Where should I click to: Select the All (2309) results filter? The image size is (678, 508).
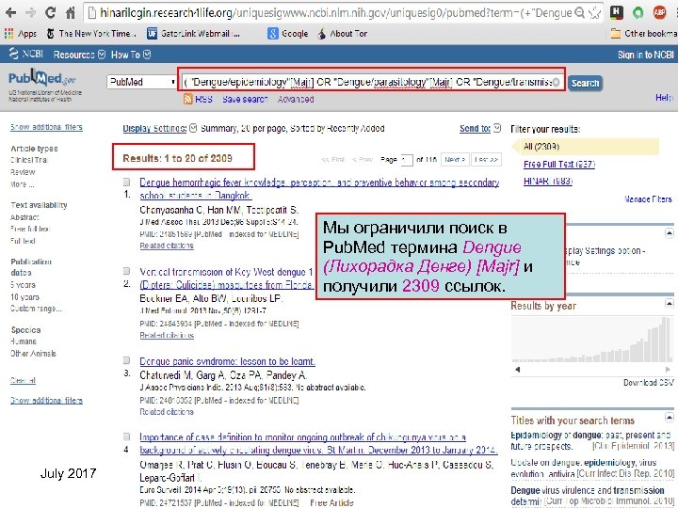pos(541,147)
